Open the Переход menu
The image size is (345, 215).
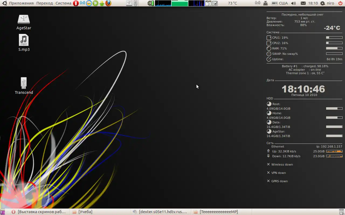tap(44, 3)
